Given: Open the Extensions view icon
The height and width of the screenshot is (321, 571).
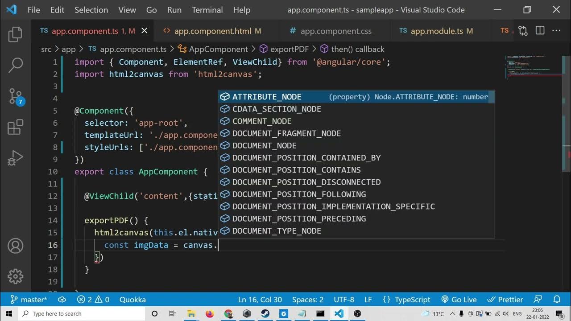Looking at the screenshot, I should (15, 127).
